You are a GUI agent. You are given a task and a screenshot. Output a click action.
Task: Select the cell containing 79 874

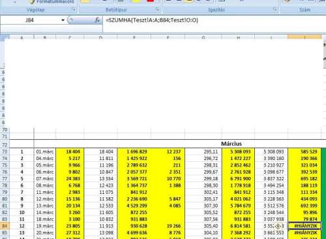click(304, 219)
